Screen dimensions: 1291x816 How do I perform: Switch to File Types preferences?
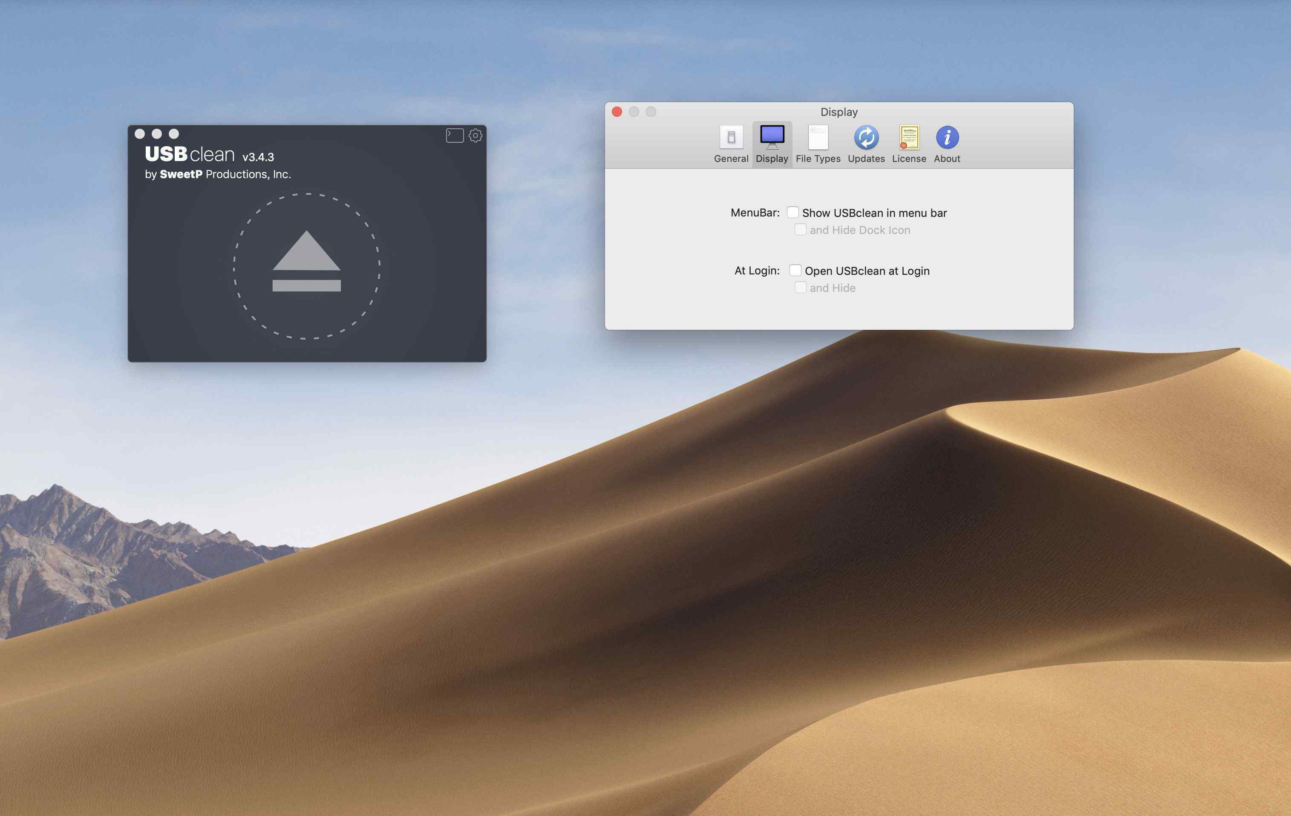(818, 144)
